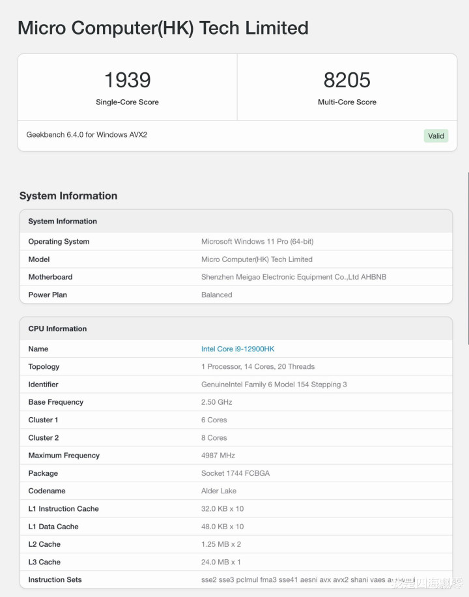The image size is (469, 597).
Task: Select the Topology row value
Action: tap(258, 367)
